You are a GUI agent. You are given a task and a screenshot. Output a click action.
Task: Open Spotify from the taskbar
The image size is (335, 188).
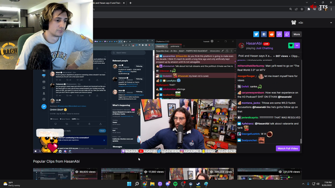pyautogui.click(x=175, y=184)
